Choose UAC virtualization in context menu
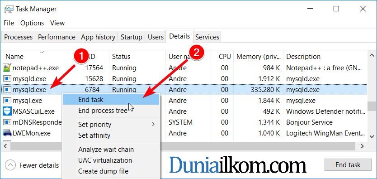This screenshot has width=377, height=179. (x=111, y=160)
